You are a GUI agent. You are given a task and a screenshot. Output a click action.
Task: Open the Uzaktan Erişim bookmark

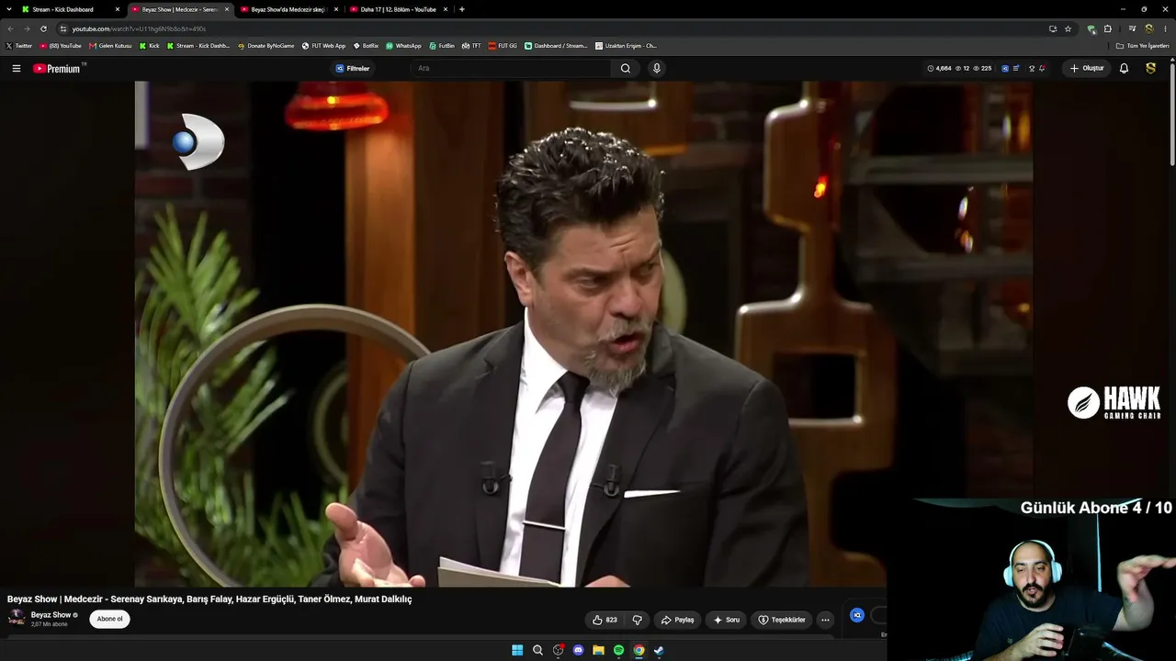click(626, 46)
